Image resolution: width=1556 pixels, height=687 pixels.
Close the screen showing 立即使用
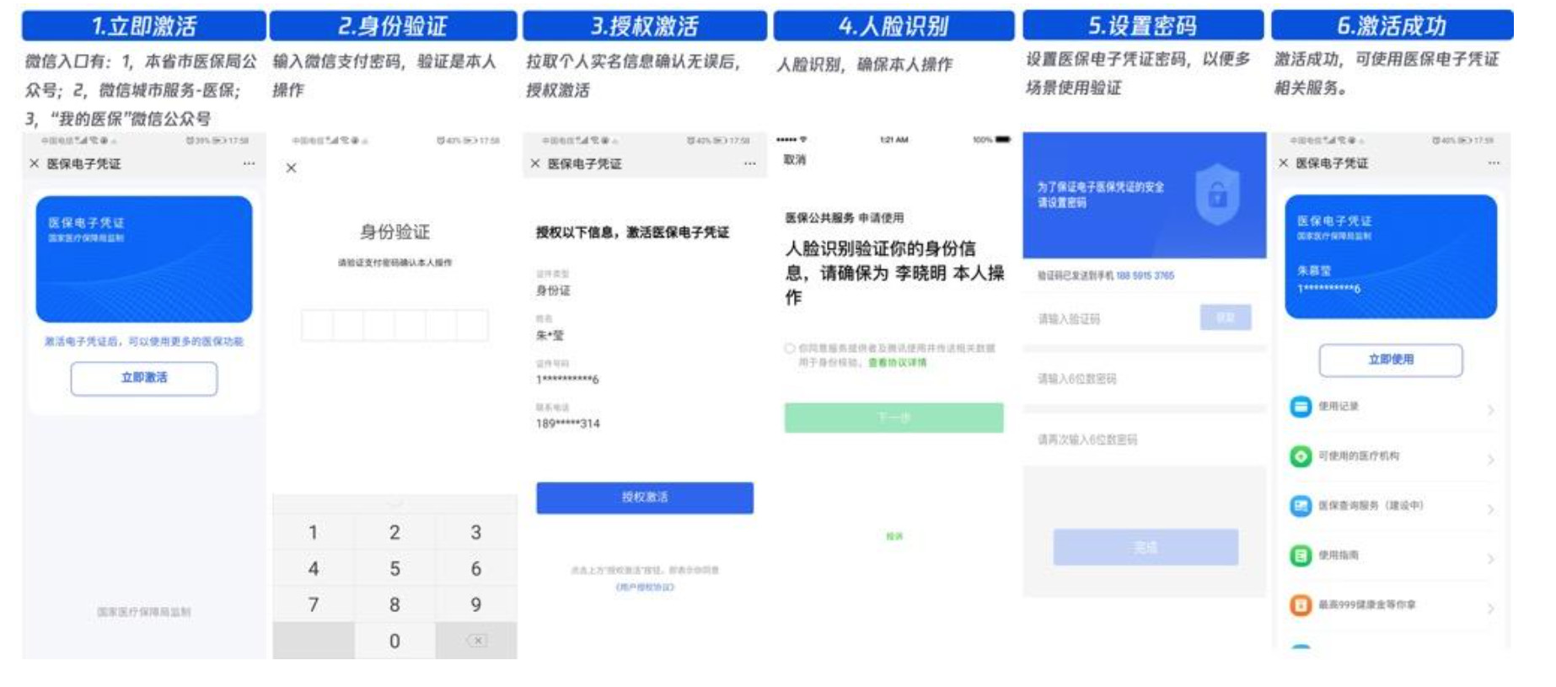coord(1283,162)
